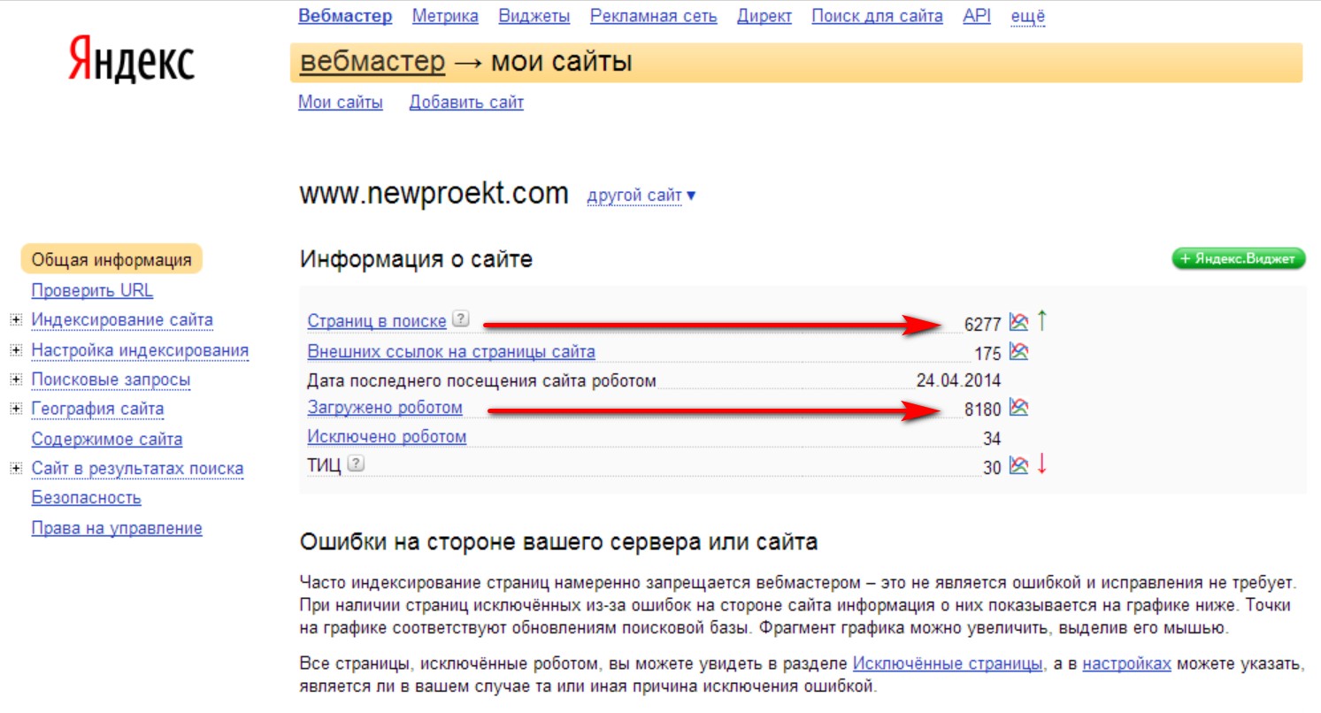Open the другой сайт dropdown
Viewport: 1321px width, 713px height.
[641, 195]
